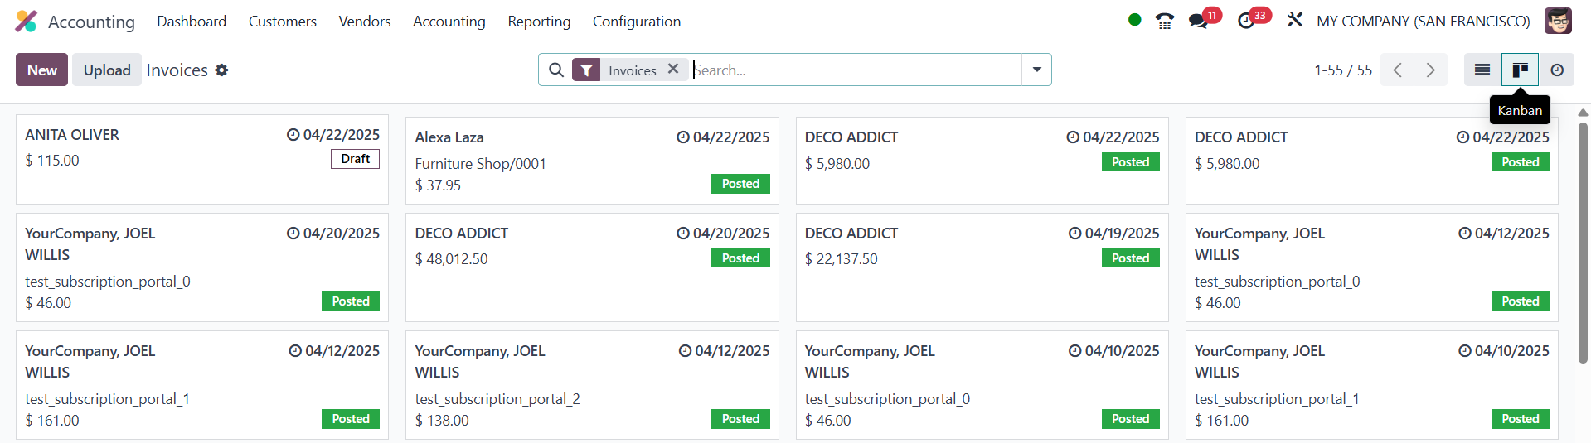Click the Accounting app logo
Image resolution: width=1591 pixels, height=443 pixels.
pos(27,22)
